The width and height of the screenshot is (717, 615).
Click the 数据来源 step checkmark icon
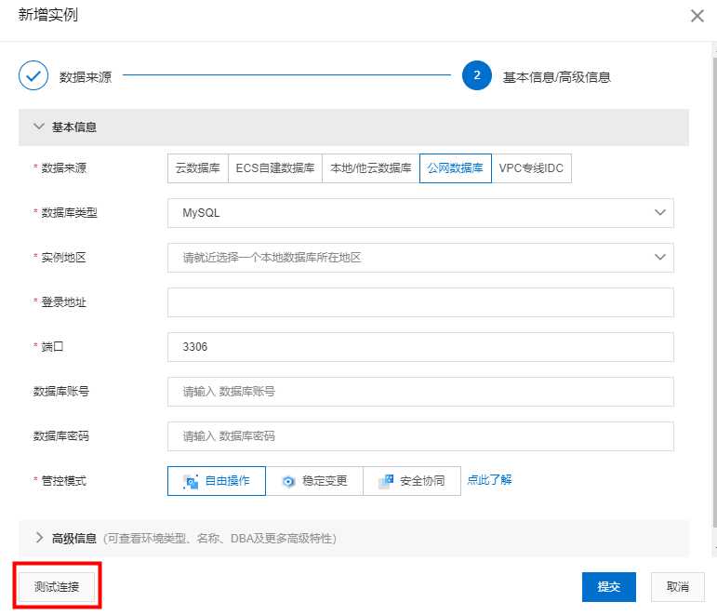click(33, 76)
